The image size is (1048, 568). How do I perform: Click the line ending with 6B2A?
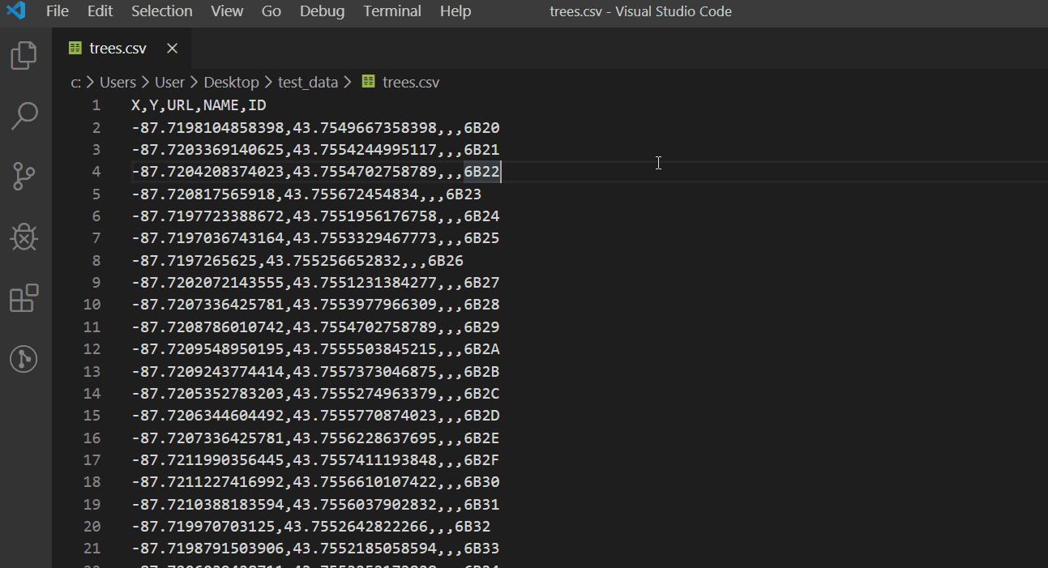(315, 349)
